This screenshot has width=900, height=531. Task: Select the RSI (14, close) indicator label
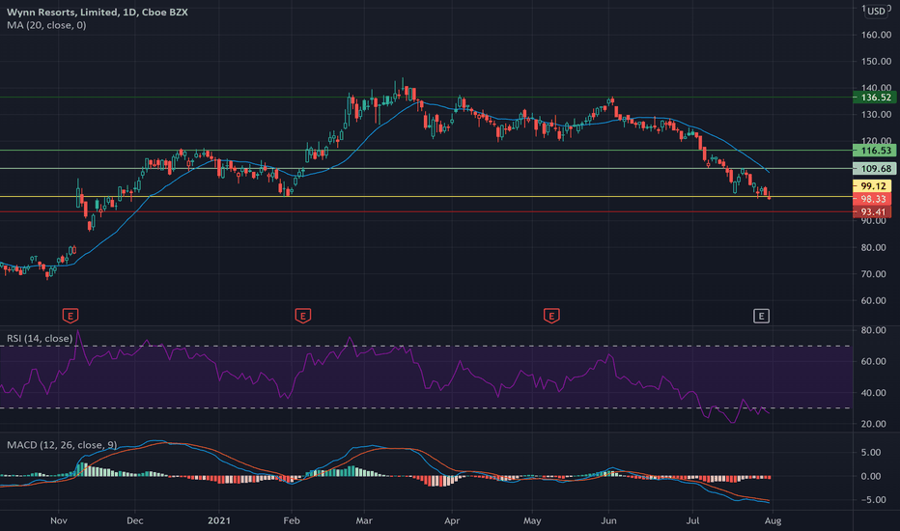coord(40,339)
